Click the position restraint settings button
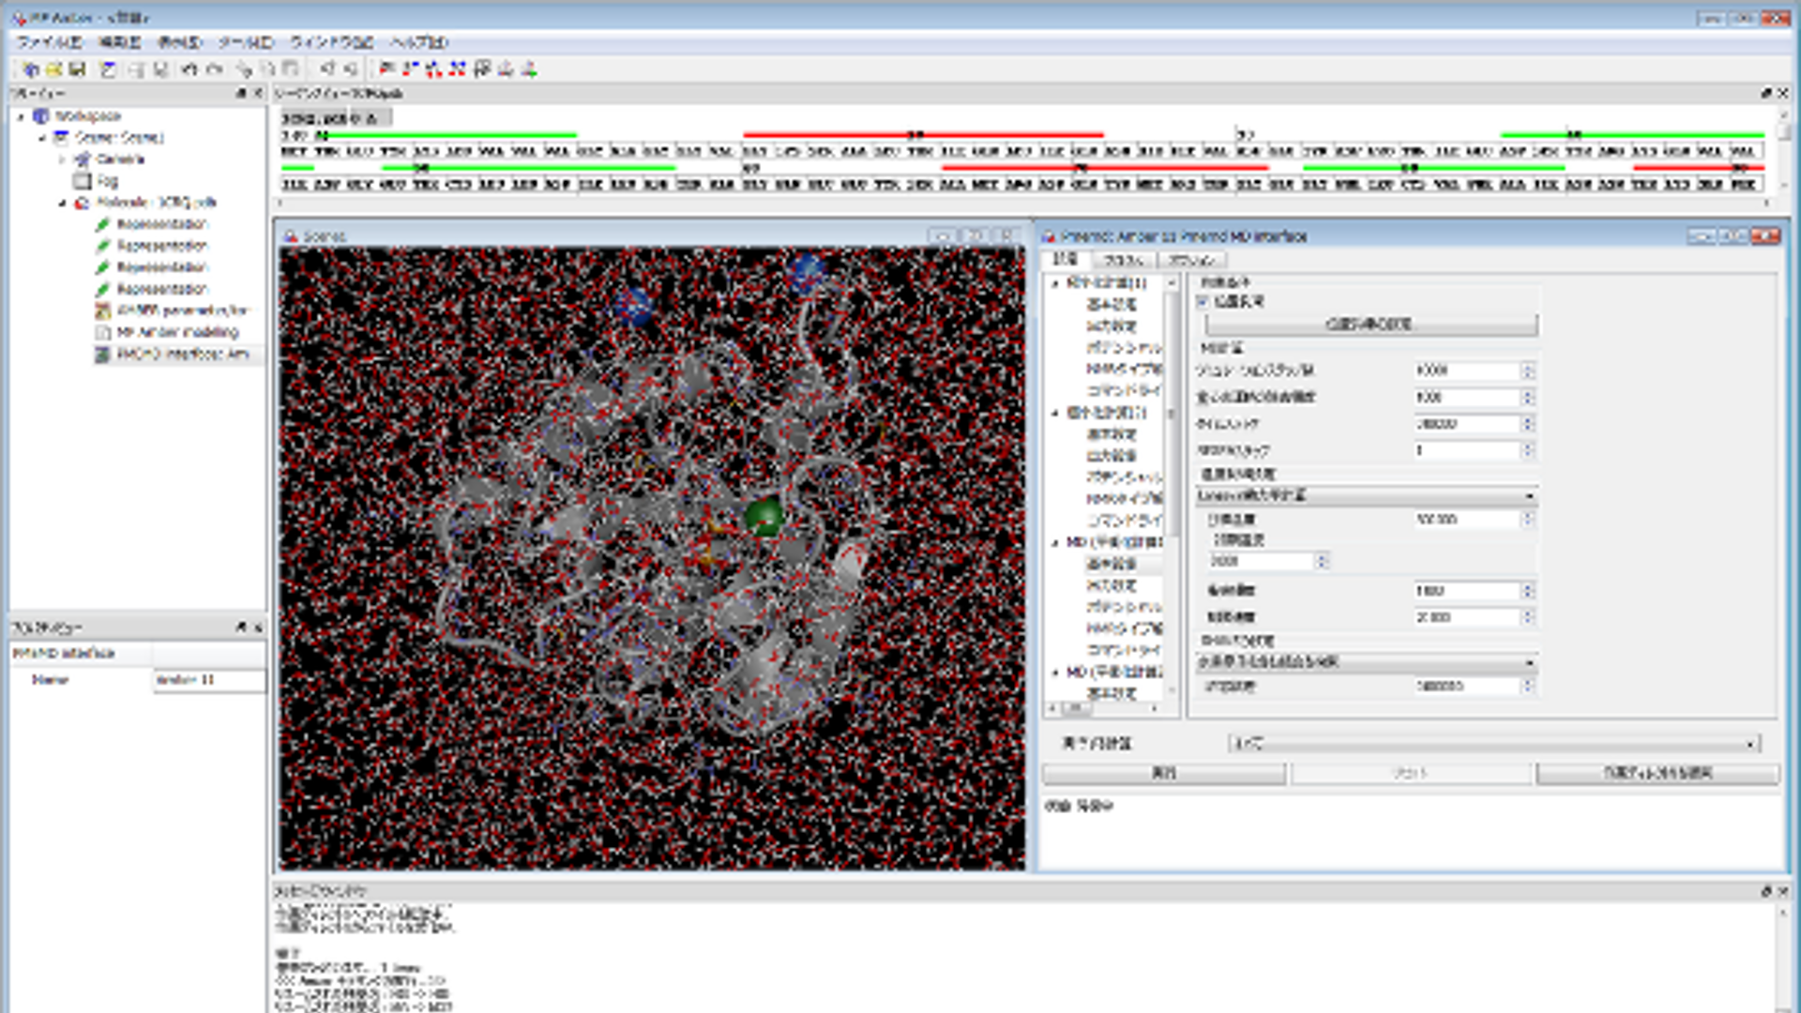Screen dimensions: 1801x1013 pyautogui.click(x=1370, y=325)
